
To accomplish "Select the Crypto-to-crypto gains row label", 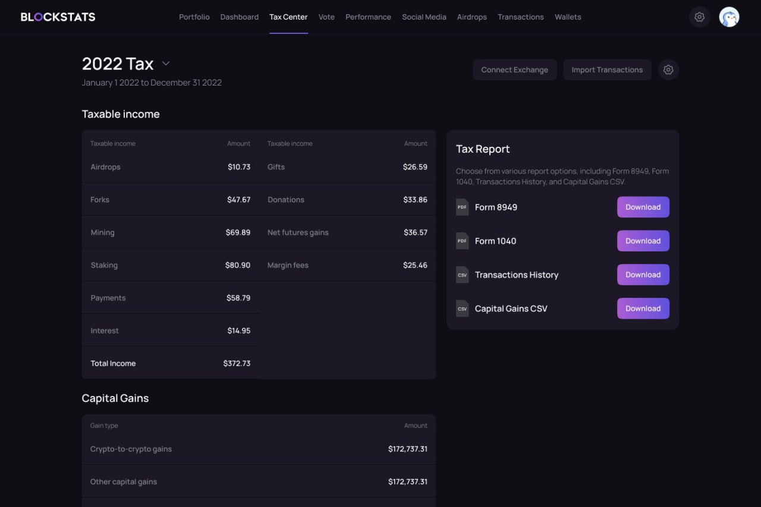I will 131,449.
